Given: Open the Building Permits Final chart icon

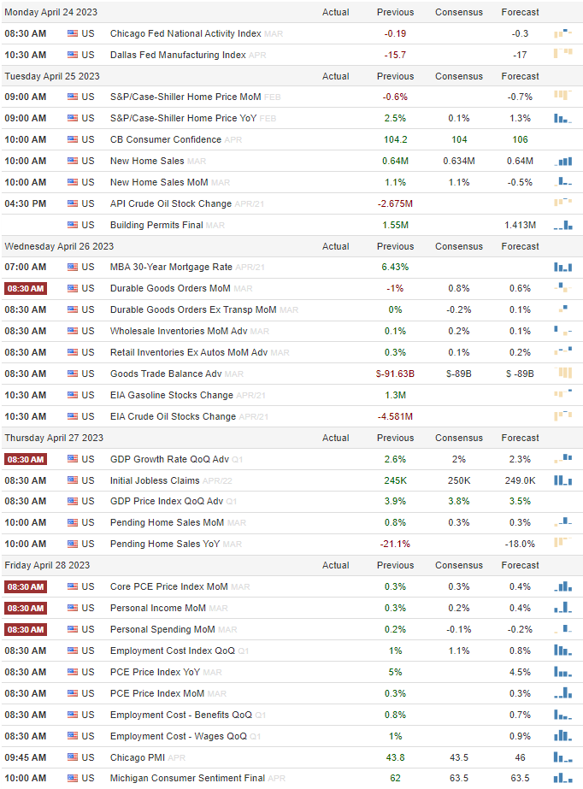Looking at the screenshot, I should 562,225.
